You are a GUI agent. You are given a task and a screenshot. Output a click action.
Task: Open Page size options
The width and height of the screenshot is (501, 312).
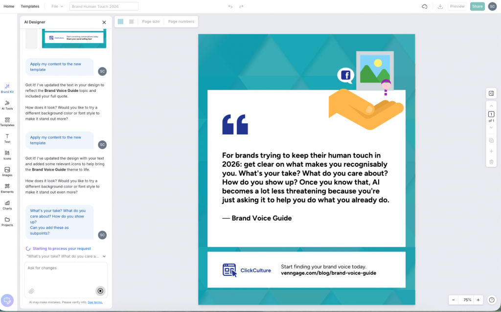pyautogui.click(x=151, y=22)
